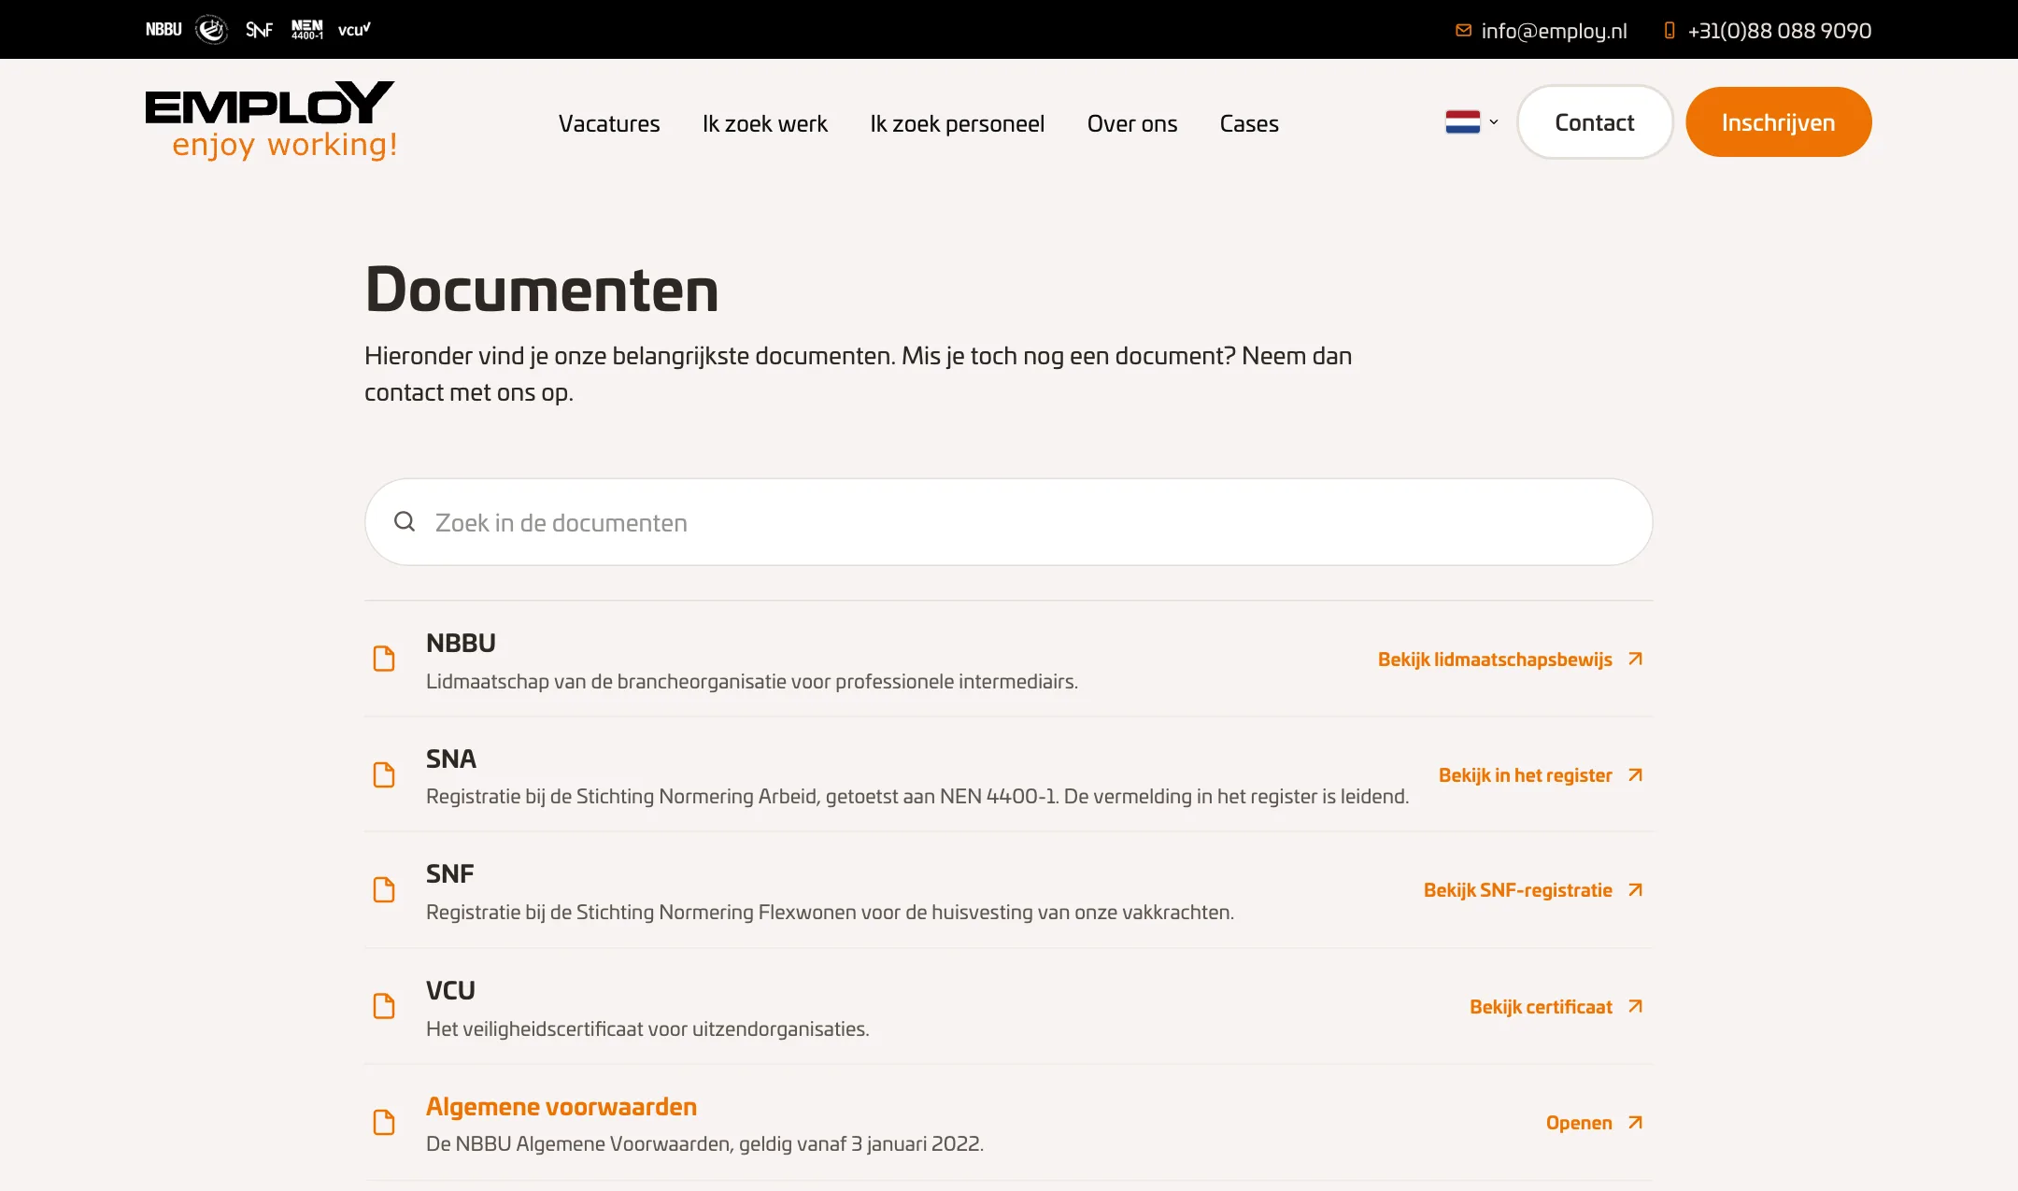This screenshot has height=1191, width=2018.
Task: Click the document icon in NBBU row
Action: pos(384,659)
